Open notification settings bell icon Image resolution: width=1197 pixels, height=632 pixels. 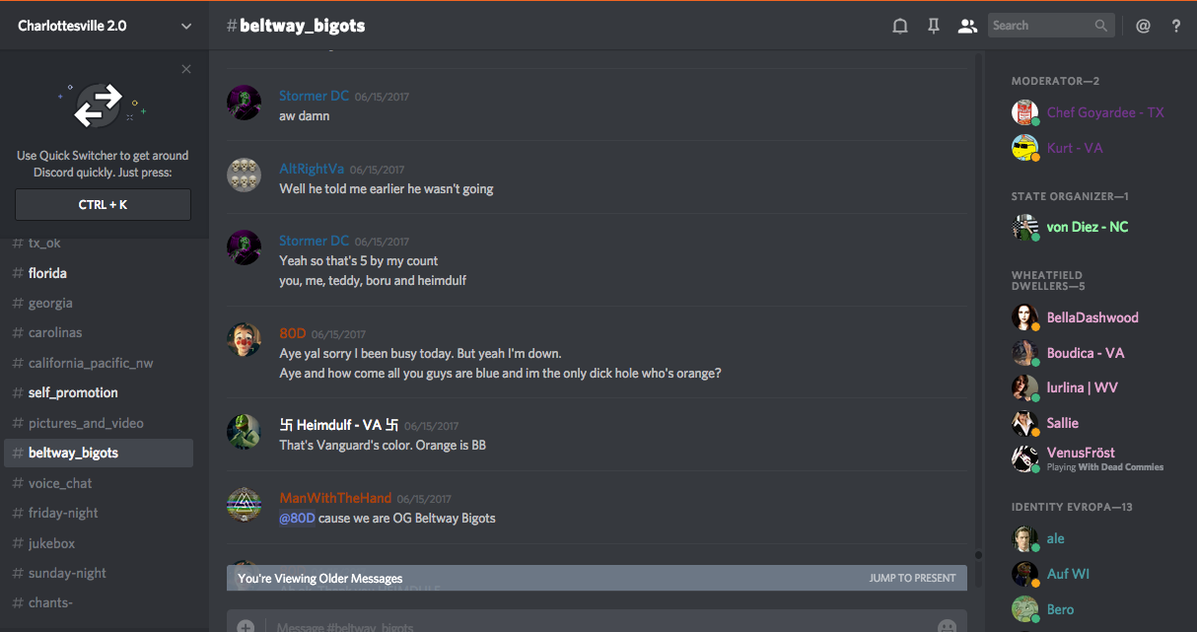900,27
